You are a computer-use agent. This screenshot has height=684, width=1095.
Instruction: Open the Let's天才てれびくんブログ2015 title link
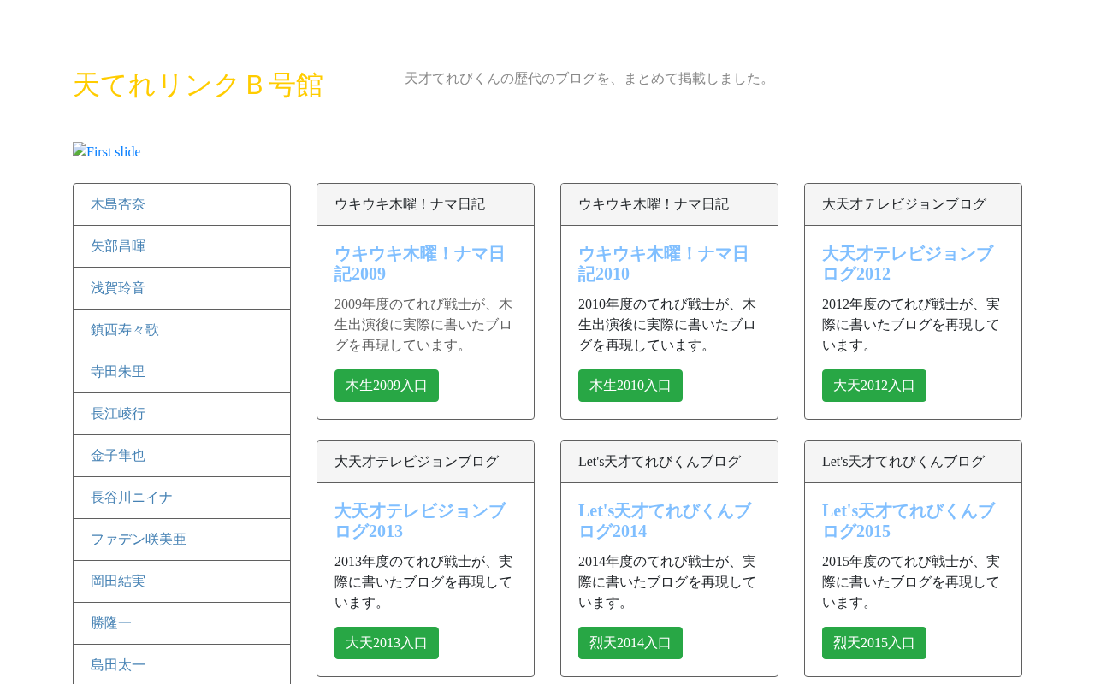[909, 521]
